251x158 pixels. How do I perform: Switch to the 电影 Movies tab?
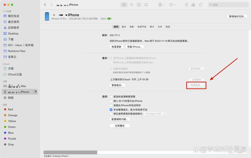point(132,27)
